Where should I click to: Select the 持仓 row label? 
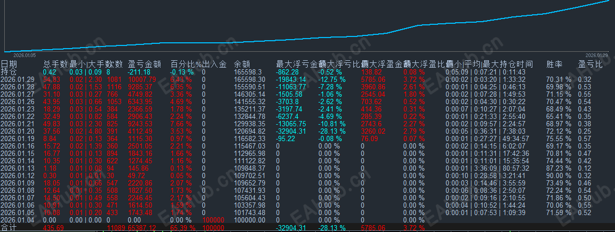[x=8, y=72]
